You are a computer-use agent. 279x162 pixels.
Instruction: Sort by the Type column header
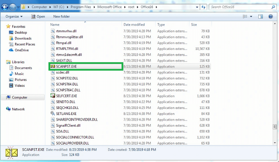click(x=161, y=25)
